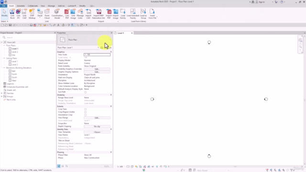Screen dimensions: 306x172
Task: Click the Save icon in quick access toolbar
Action: tap(10, 25)
